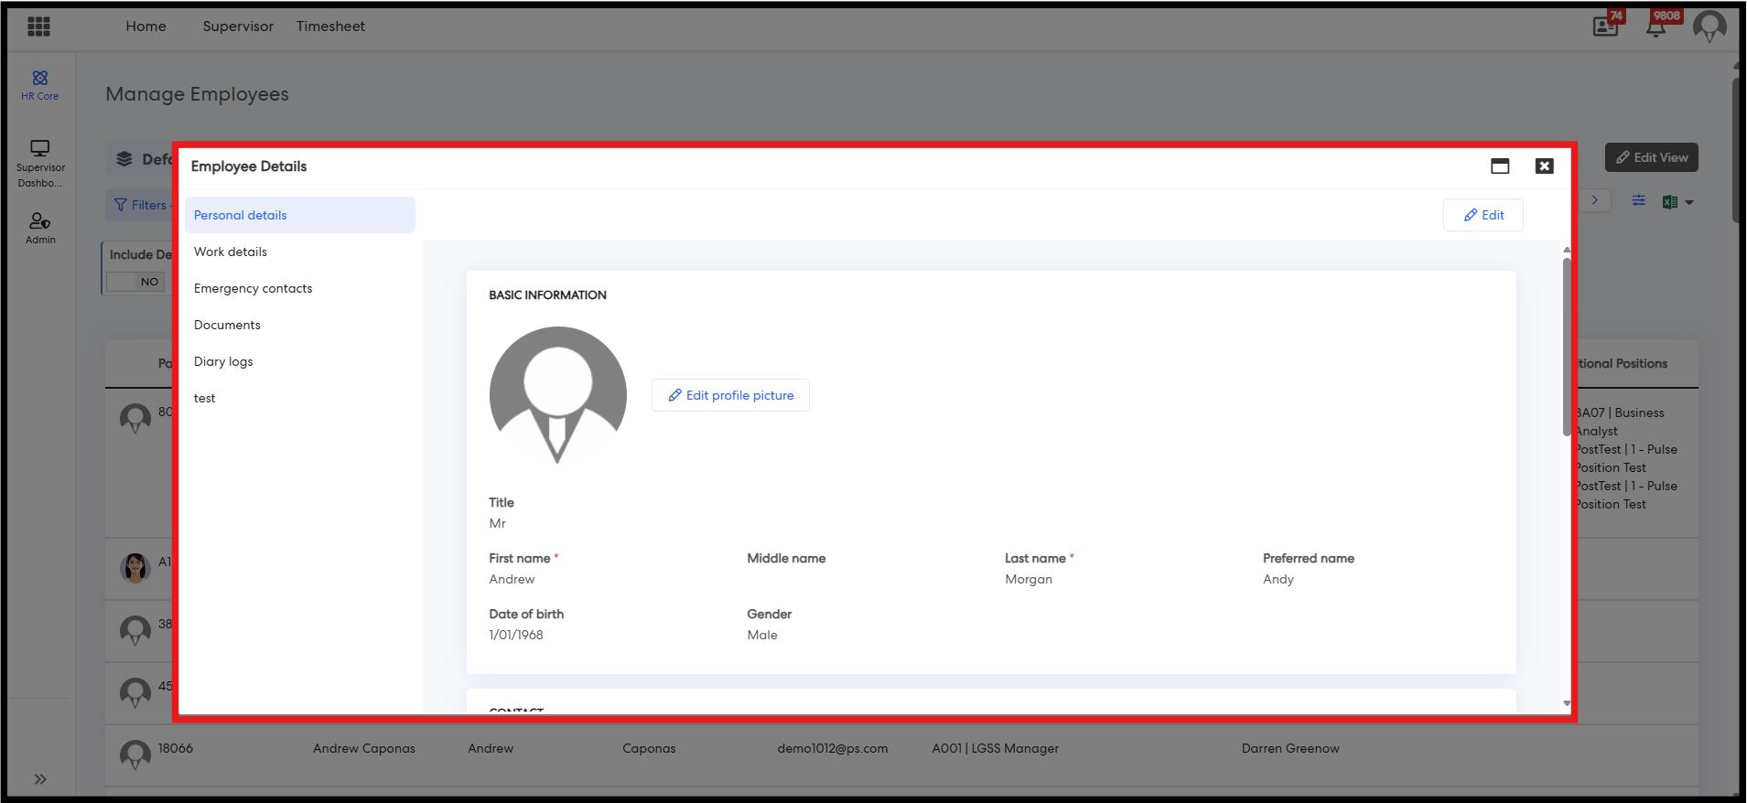Toggle the Include NO switch

136,282
